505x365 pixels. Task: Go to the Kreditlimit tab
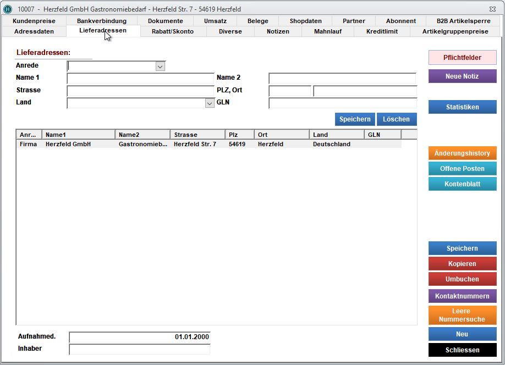382,31
